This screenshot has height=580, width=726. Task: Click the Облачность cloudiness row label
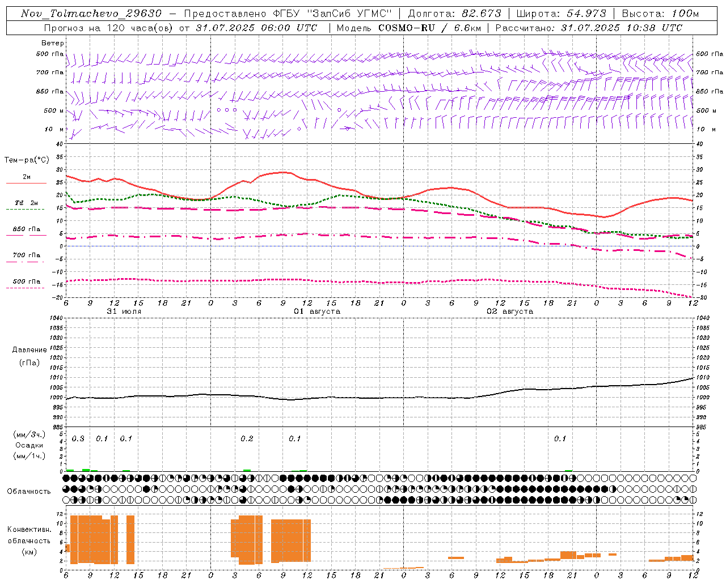[29, 491]
